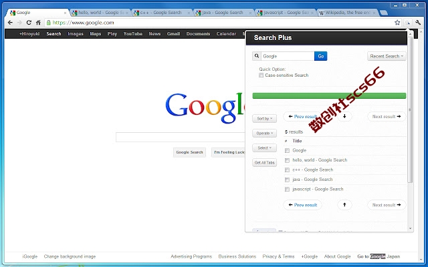Close the Wikipedia tab
The height and width of the screenshot is (267, 428).
coord(374,13)
